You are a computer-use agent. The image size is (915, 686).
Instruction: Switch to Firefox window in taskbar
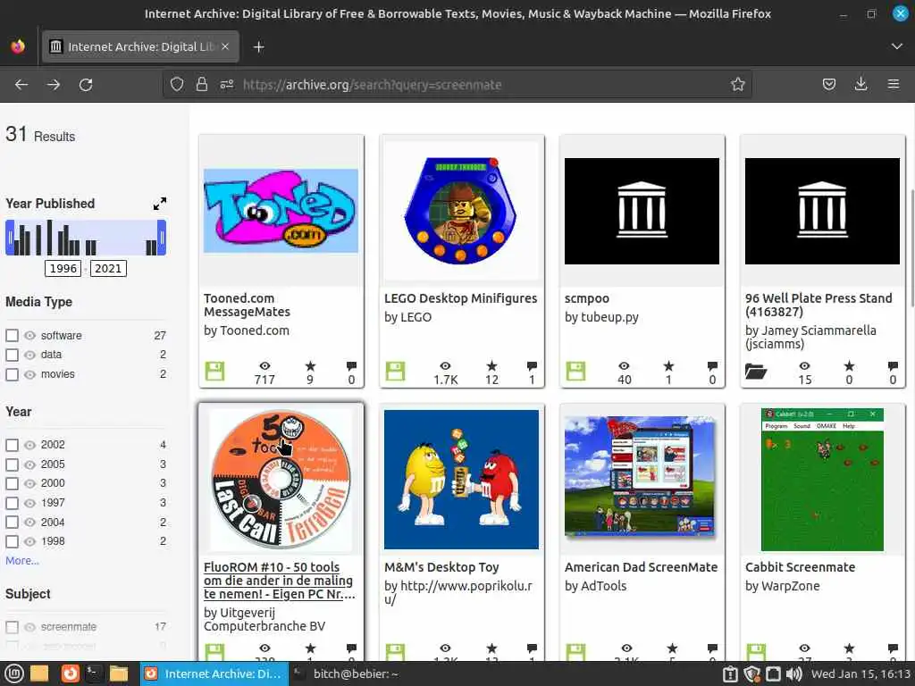click(214, 673)
